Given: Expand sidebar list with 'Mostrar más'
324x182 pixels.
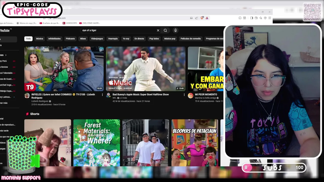Looking at the screenshot, I should (4, 103).
